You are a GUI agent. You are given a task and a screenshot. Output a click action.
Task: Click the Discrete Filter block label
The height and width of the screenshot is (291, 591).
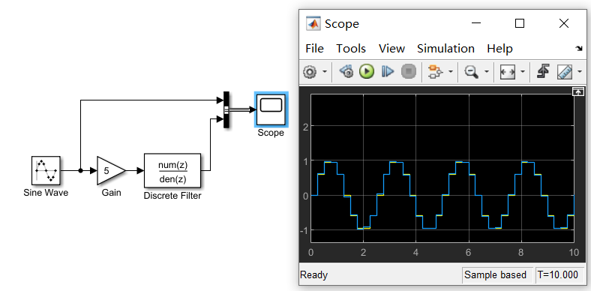click(172, 196)
